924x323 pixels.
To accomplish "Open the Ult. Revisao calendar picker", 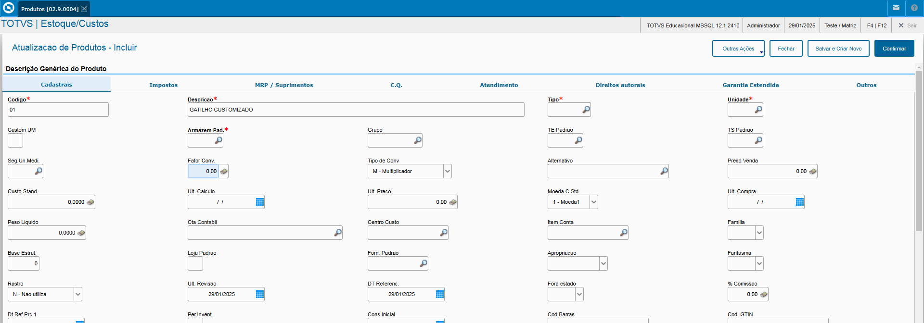I will 260,294.
